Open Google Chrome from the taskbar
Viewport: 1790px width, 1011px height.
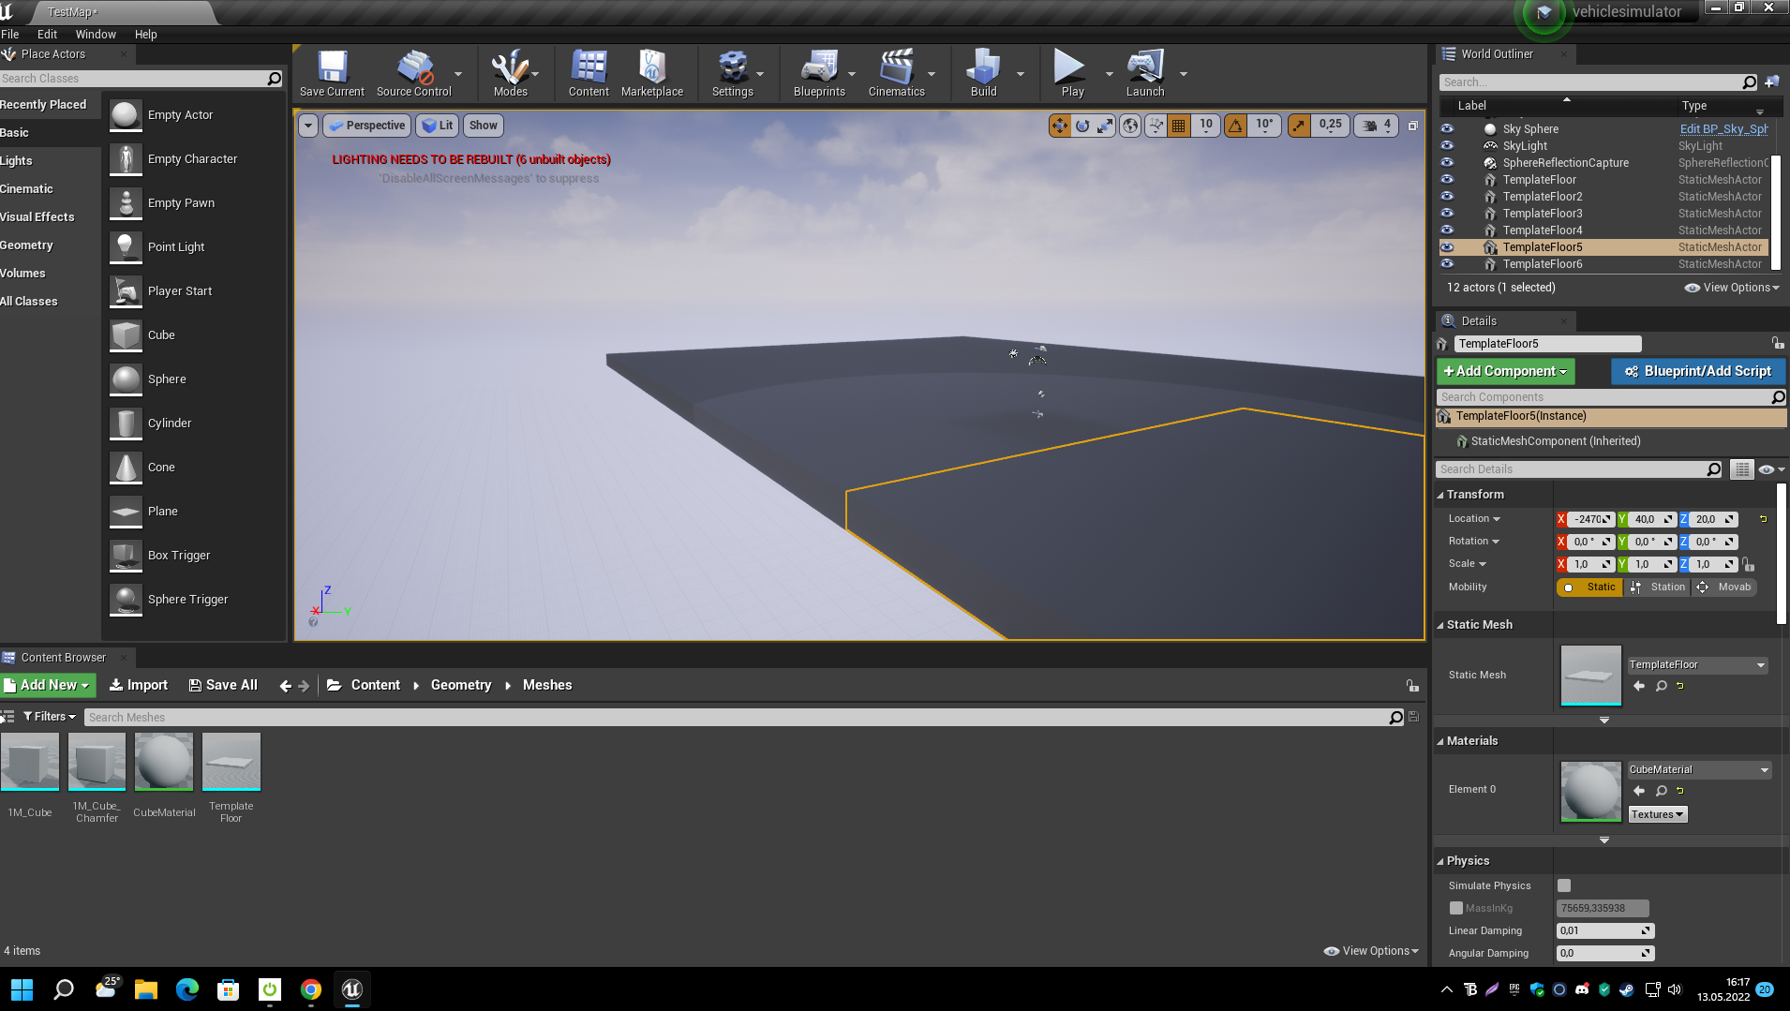[x=311, y=989]
